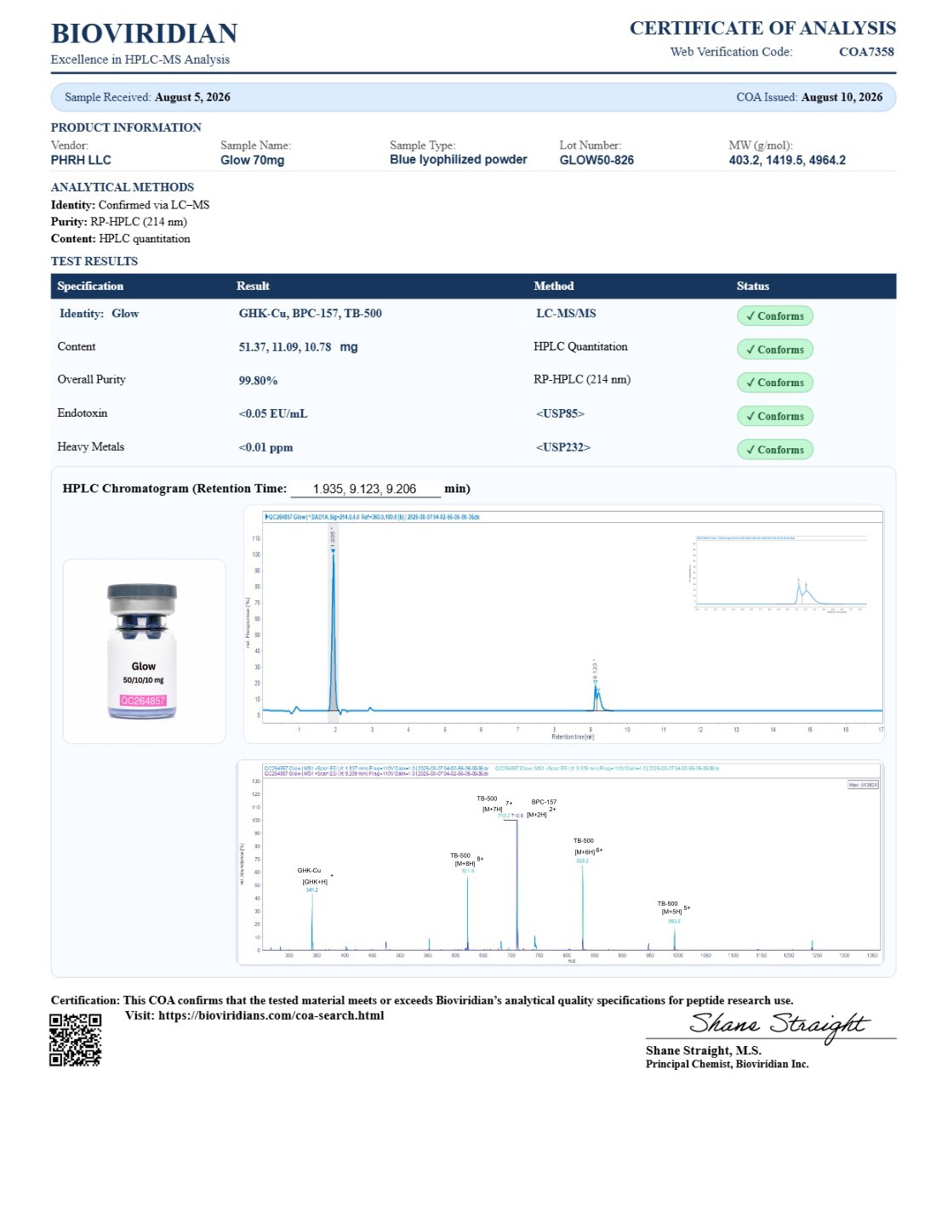The image size is (936, 1211).
Task: Select the verification code COA7358
Action: [x=866, y=52]
